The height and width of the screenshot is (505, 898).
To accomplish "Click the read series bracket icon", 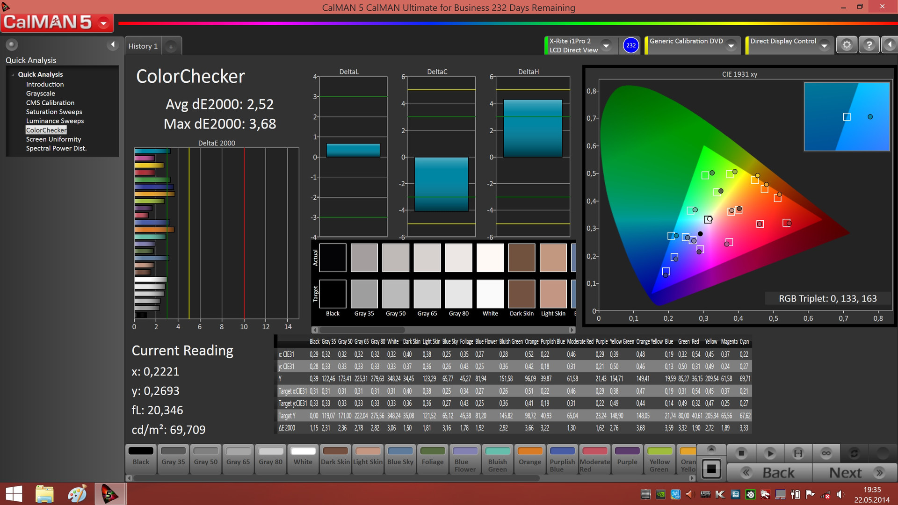I will (798, 453).
